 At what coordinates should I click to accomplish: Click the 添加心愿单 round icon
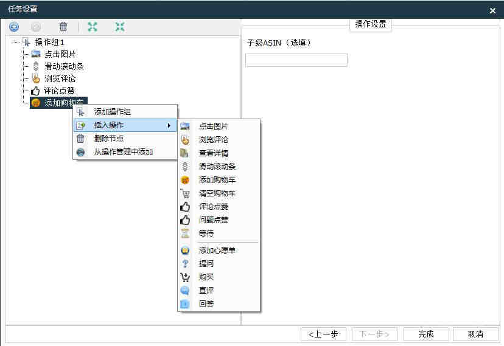[185, 250]
